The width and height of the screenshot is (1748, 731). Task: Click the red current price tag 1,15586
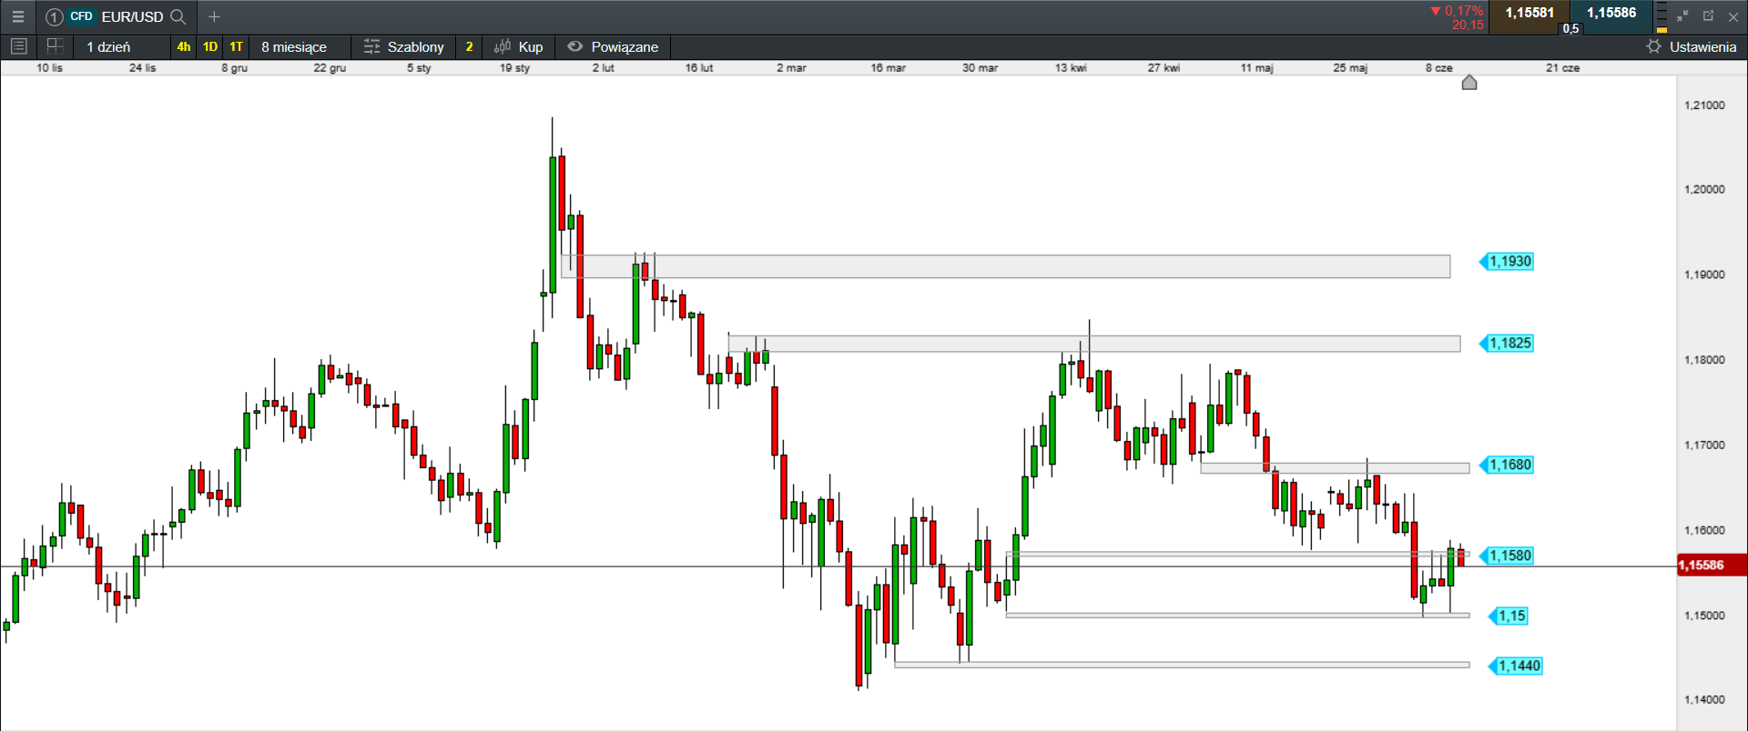click(1711, 566)
